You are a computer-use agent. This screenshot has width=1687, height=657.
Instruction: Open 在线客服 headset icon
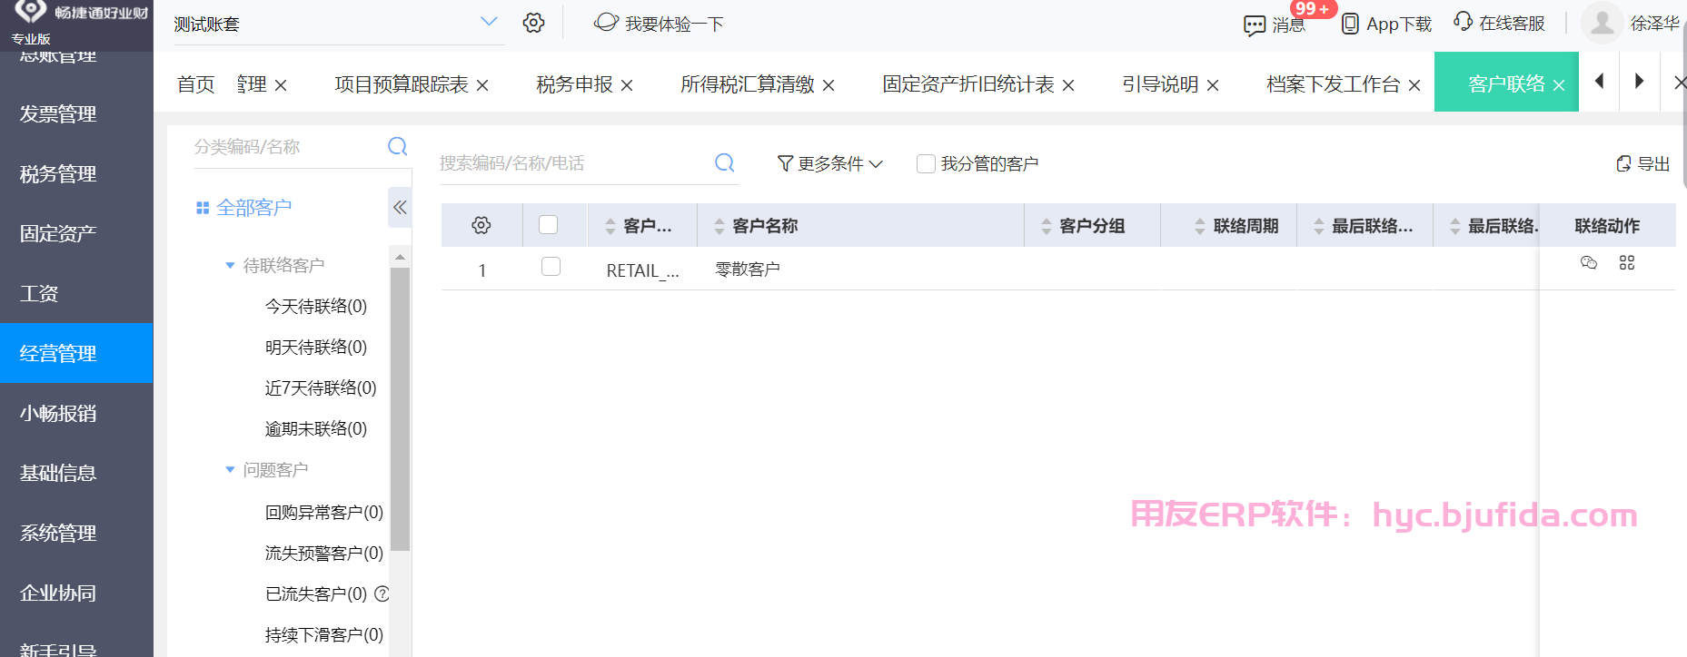point(1463,22)
